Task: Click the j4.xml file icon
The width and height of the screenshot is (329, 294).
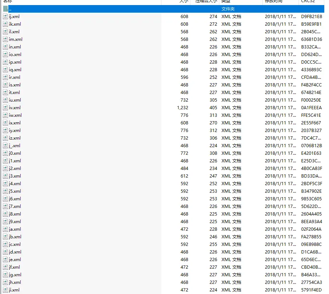Action: tap(5, 183)
